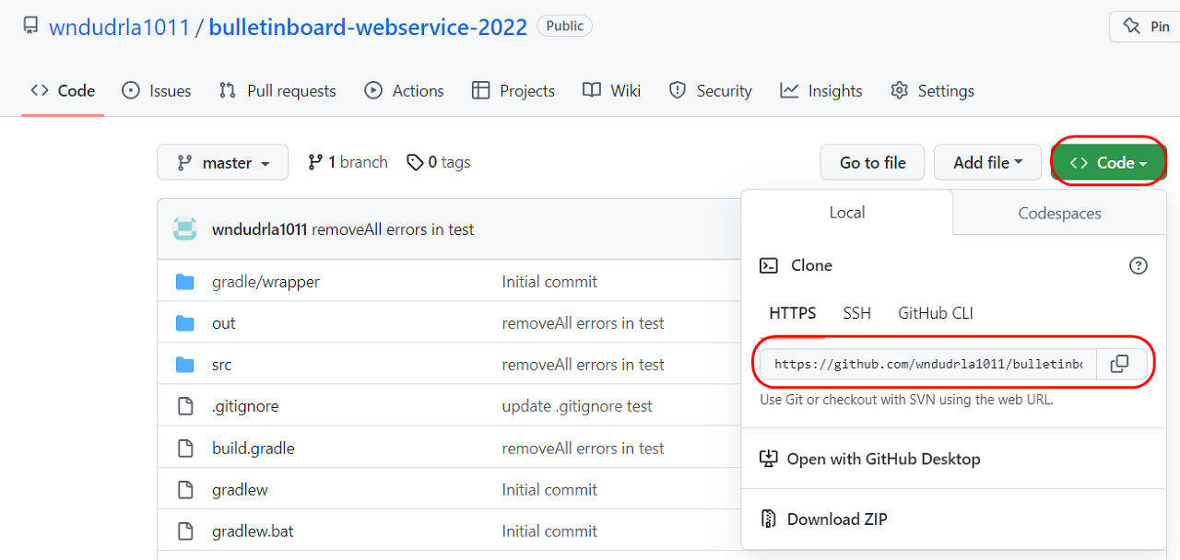Click the Issues circle-dot icon

(x=131, y=90)
